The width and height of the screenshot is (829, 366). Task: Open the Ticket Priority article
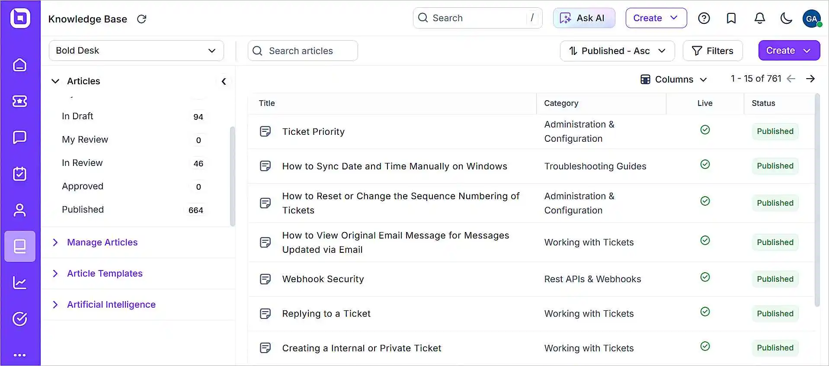(313, 132)
